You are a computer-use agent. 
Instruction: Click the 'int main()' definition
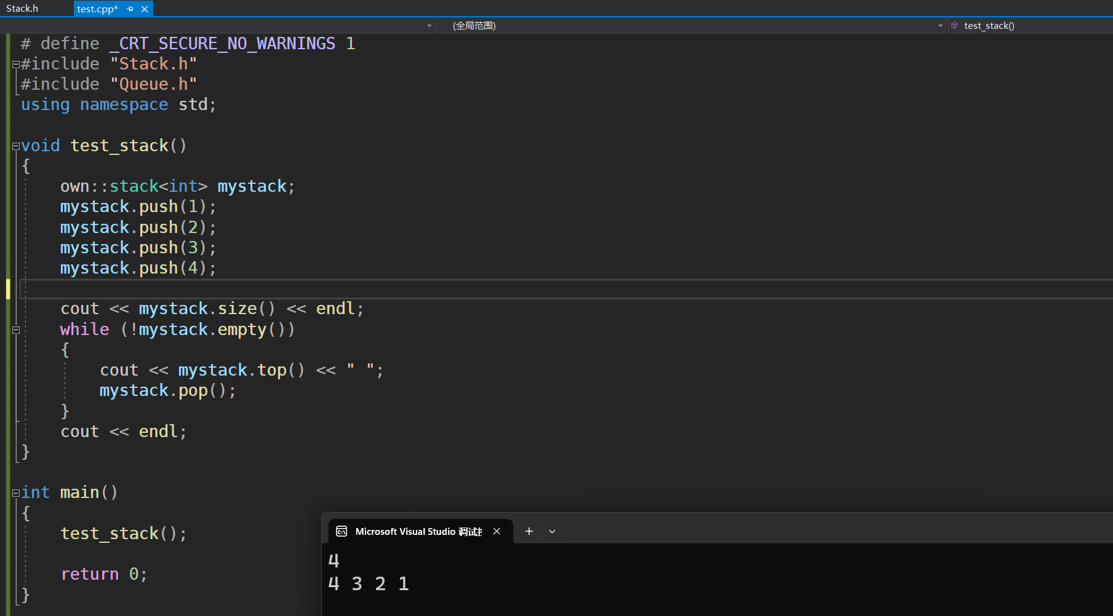pyautogui.click(x=70, y=492)
